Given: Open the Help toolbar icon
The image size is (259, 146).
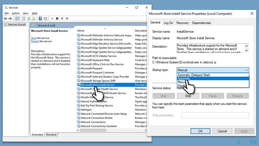Looking at the screenshot, I should [40, 18].
